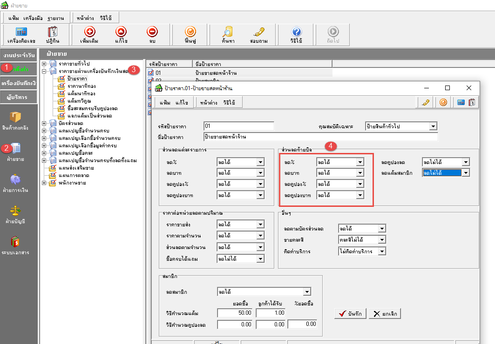Image resolution: width=495 pixels, height=344 pixels.
Task: Open the ลดสมาชิก dropdown
Action: 306,292
